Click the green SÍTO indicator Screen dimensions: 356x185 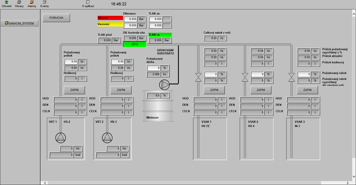[135, 44]
